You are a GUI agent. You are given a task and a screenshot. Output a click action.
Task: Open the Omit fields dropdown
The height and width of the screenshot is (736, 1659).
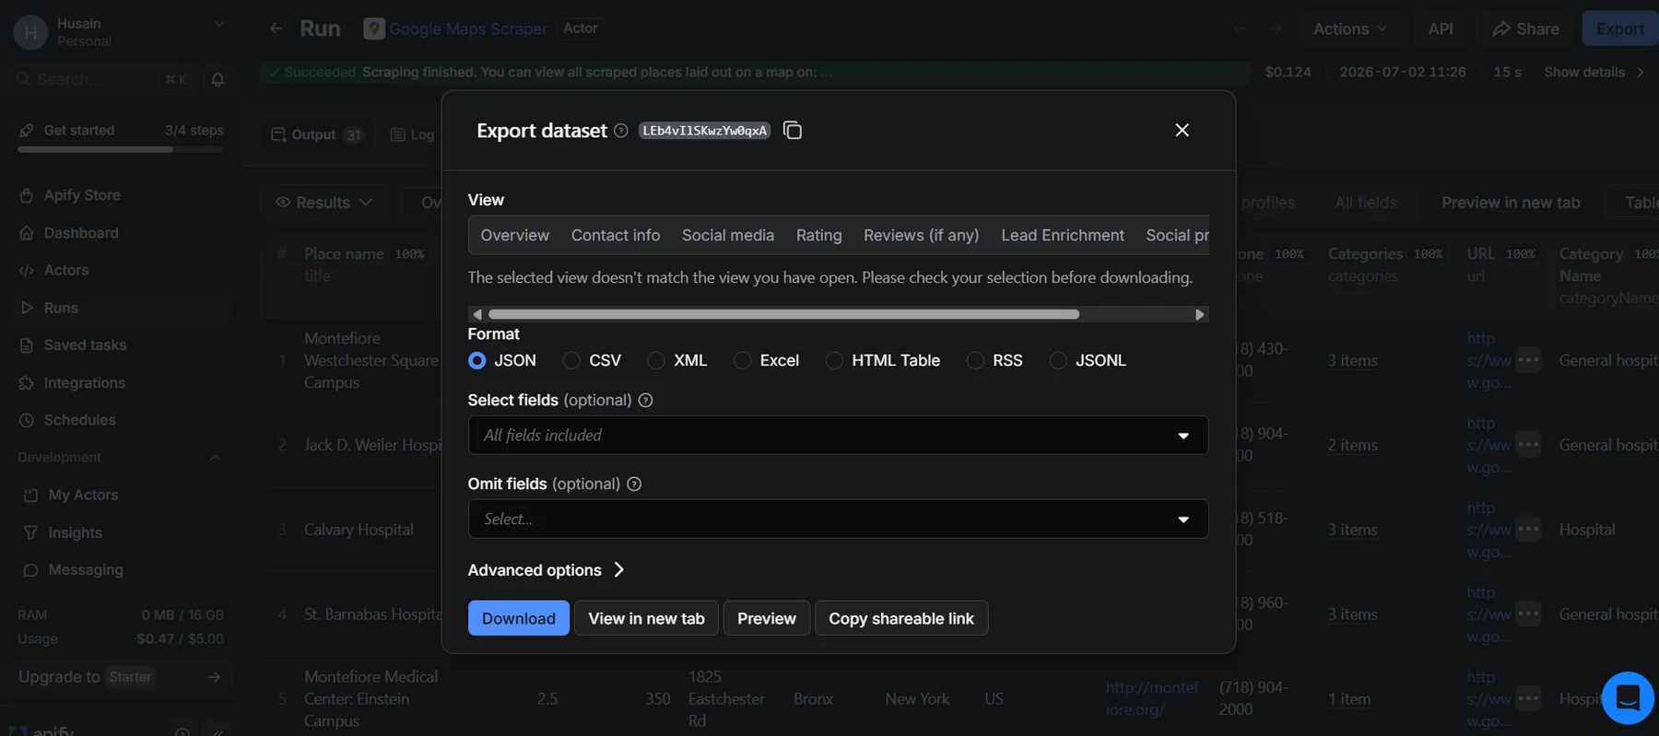click(838, 519)
